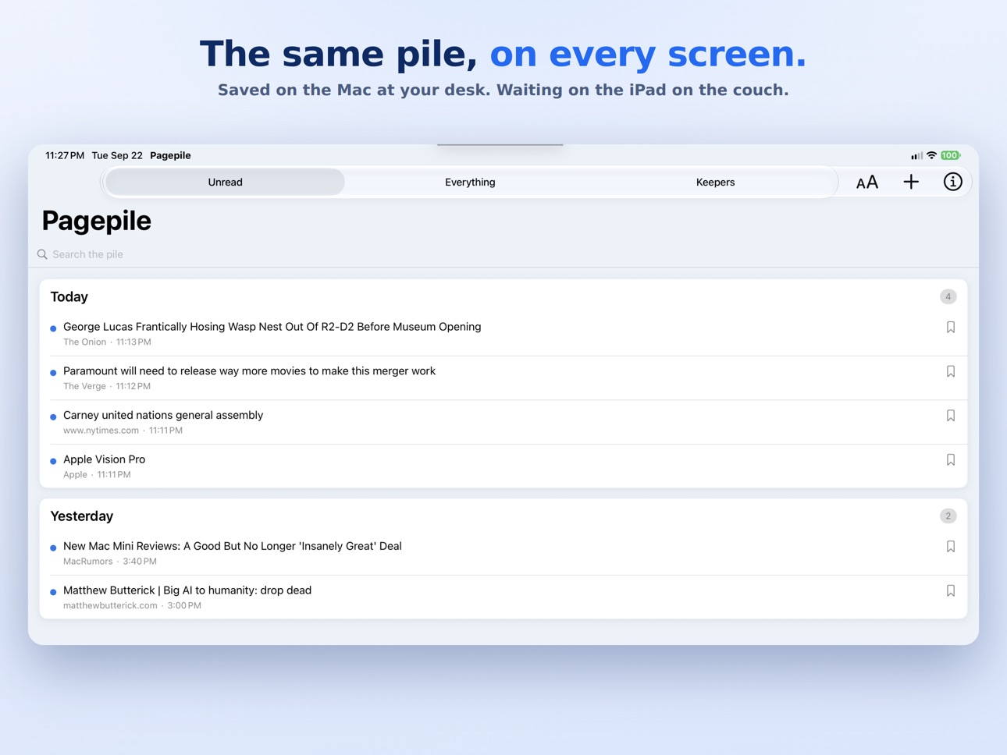Bookmark the Paramount merger article

tap(951, 372)
